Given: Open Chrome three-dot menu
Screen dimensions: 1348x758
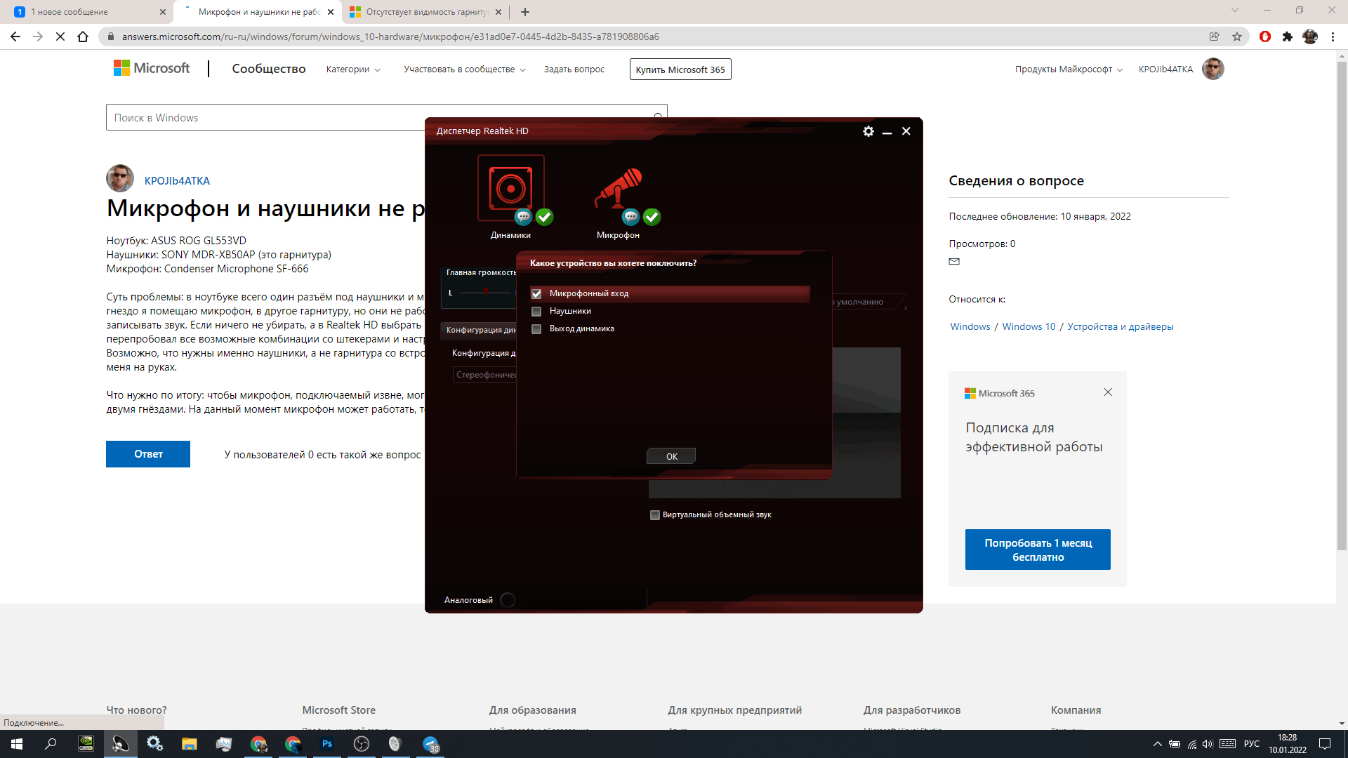Looking at the screenshot, I should click(x=1333, y=36).
